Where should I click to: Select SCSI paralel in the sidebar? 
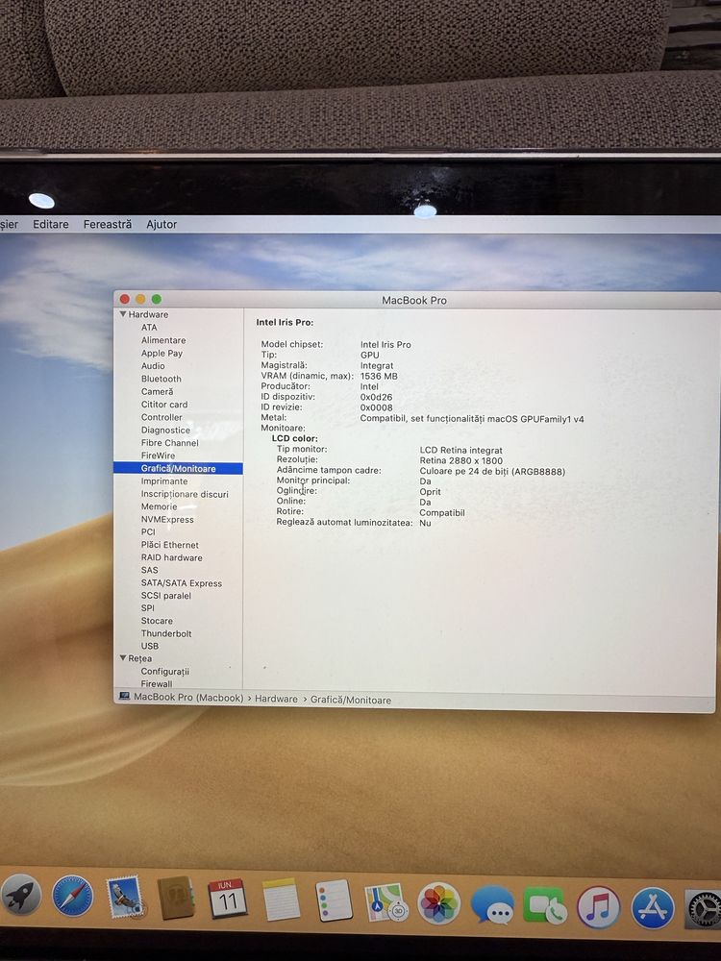pos(166,596)
